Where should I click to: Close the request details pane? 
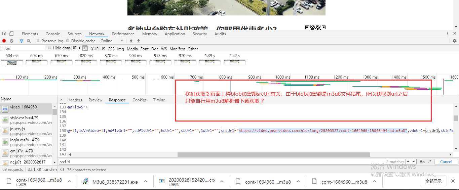pos(61,100)
